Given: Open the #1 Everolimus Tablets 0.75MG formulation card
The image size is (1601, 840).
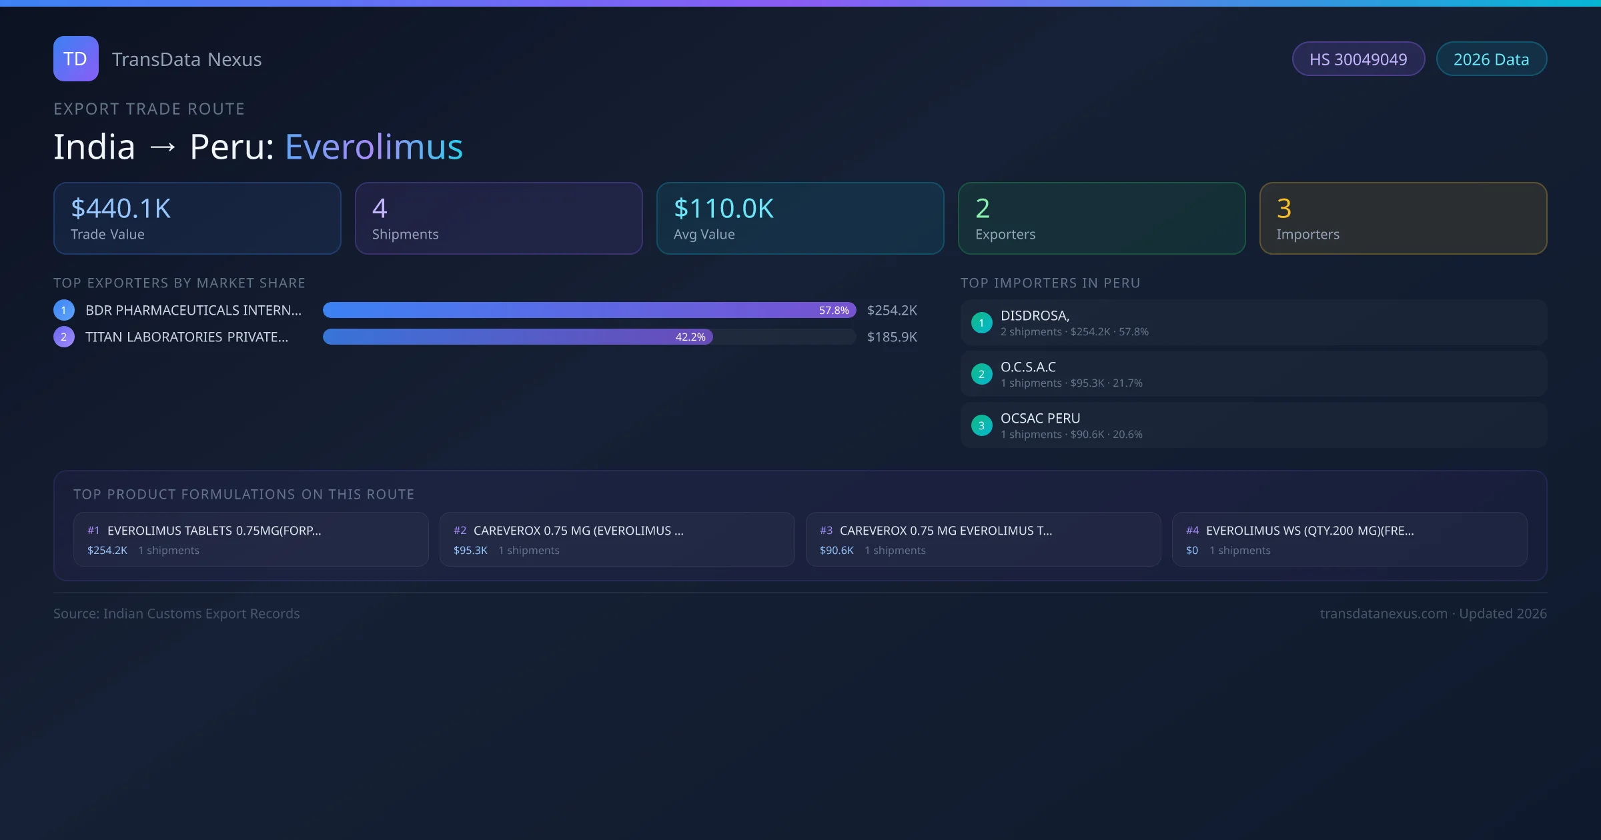Looking at the screenshot, I should [251, 539].
